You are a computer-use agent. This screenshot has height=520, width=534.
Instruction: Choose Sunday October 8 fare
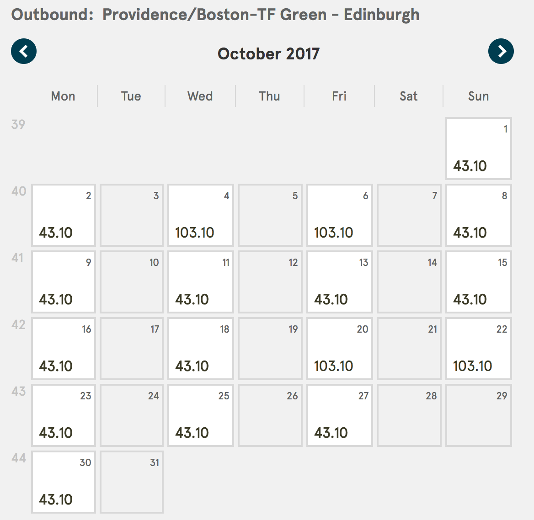click(479, 215)
